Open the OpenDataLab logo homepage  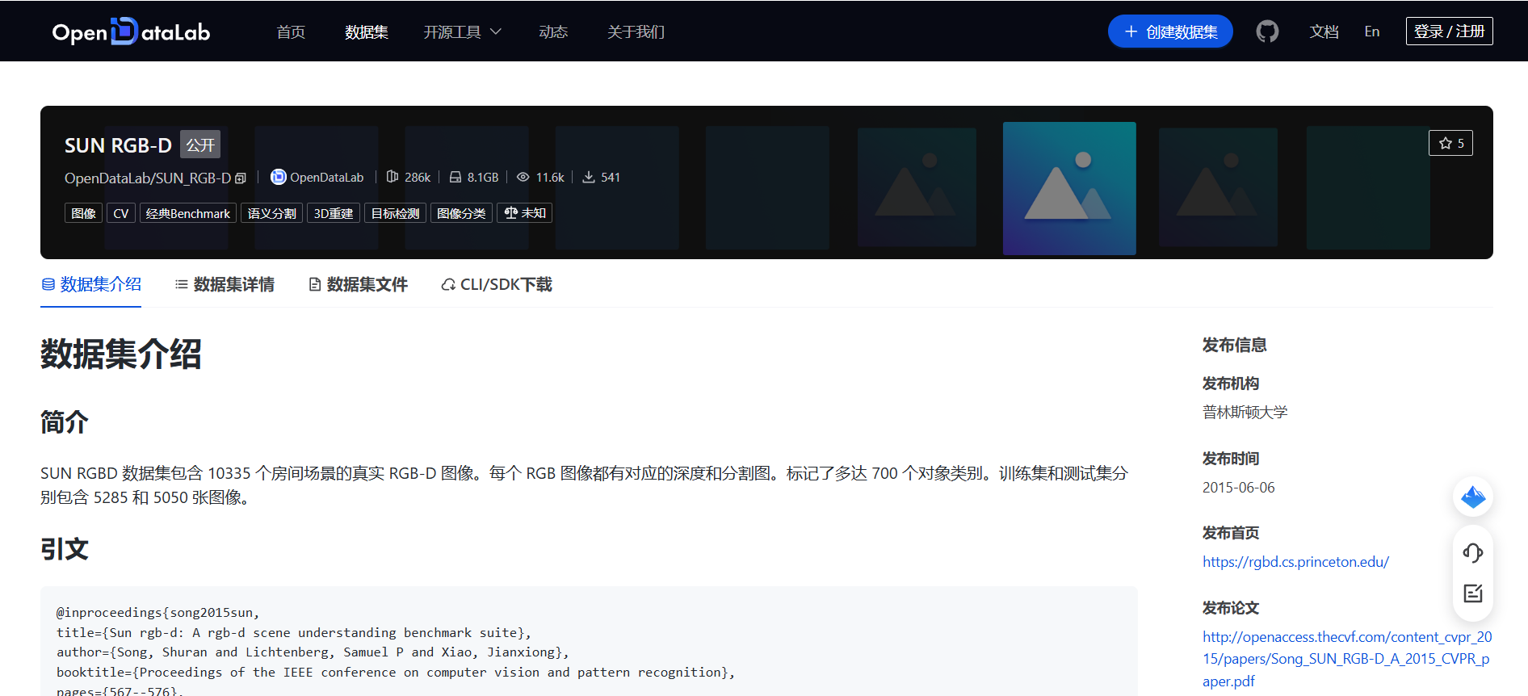[131, 31]
